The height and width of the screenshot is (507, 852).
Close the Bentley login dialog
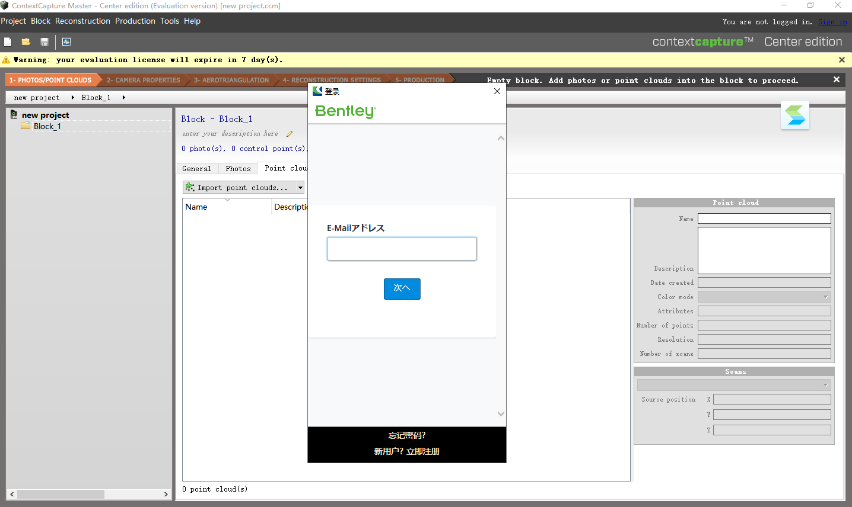click(497, 91)
